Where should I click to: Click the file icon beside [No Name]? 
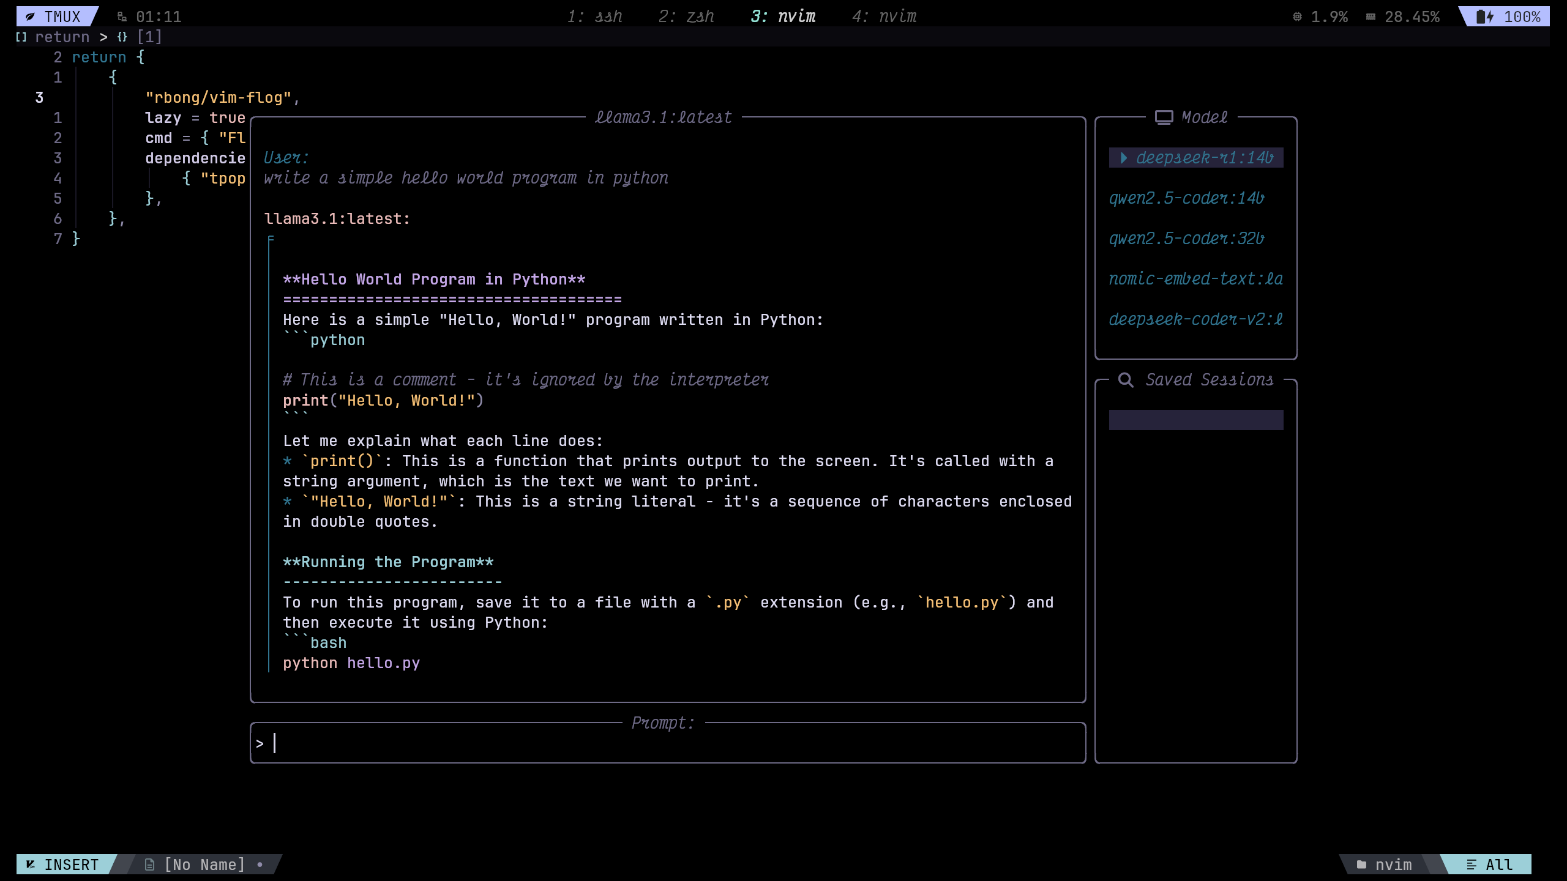149,864
